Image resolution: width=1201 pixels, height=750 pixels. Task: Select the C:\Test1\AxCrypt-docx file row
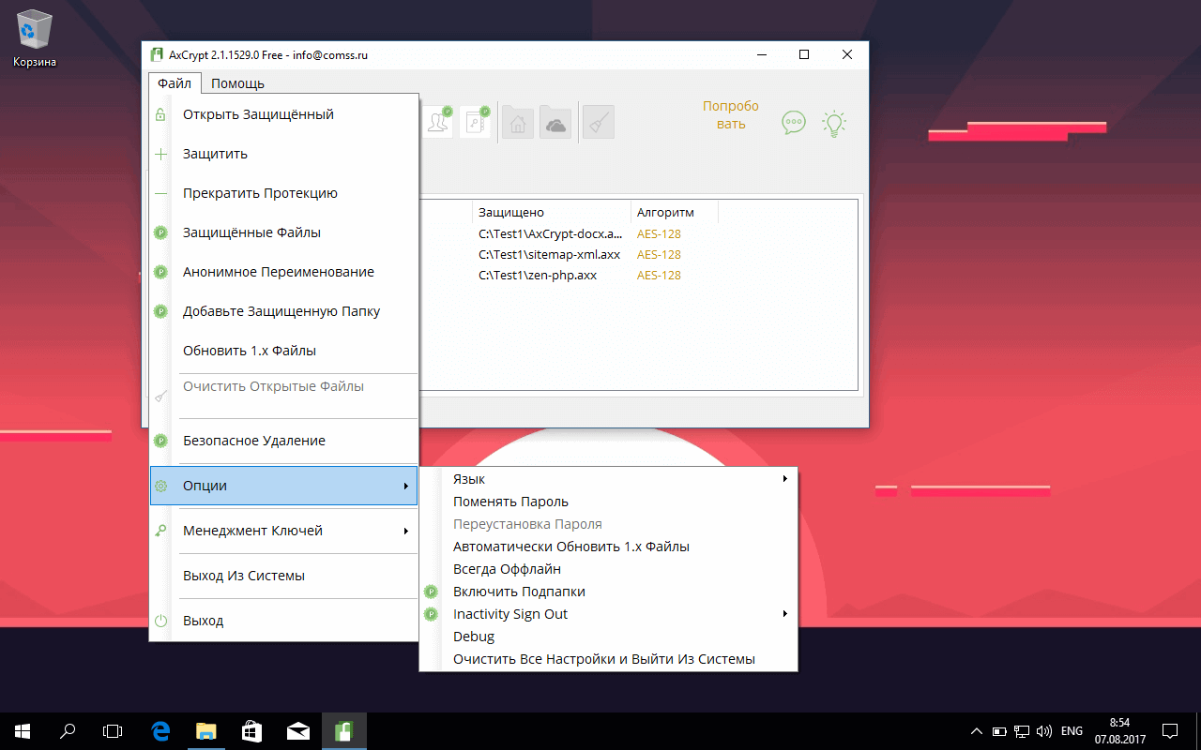click(x=550, y=233)
